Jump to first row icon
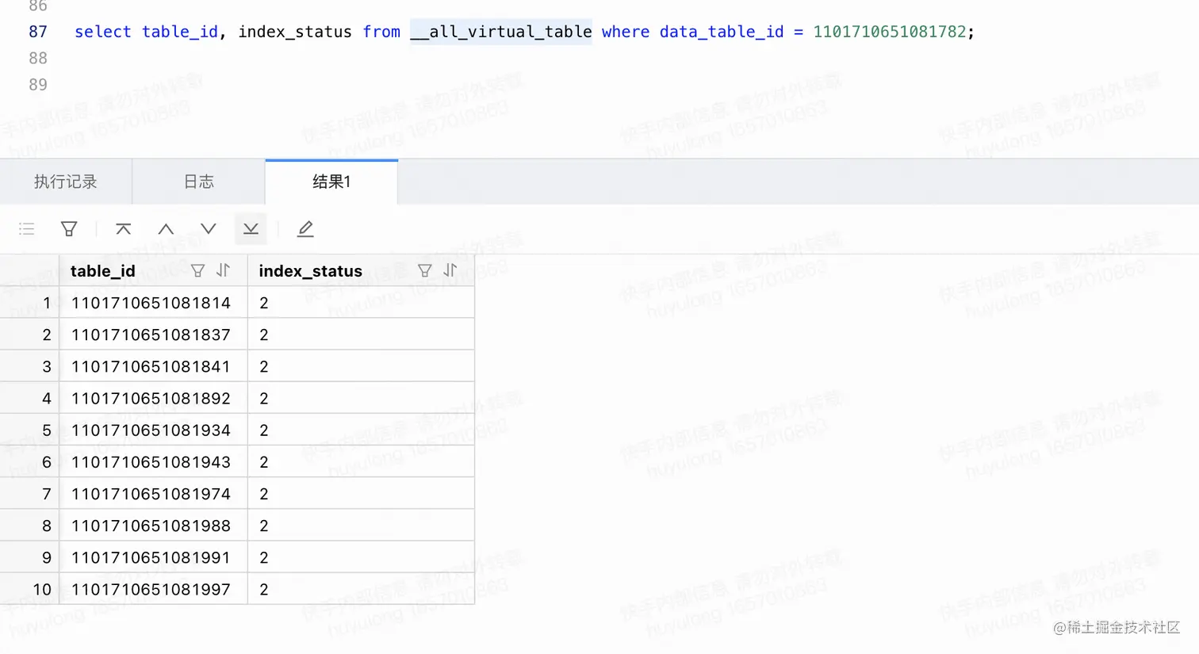 (123, 229)
